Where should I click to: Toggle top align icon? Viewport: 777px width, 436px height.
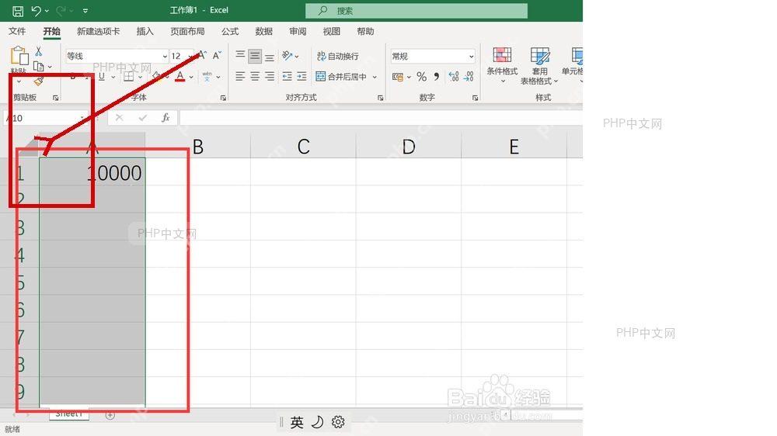point(240,55)
